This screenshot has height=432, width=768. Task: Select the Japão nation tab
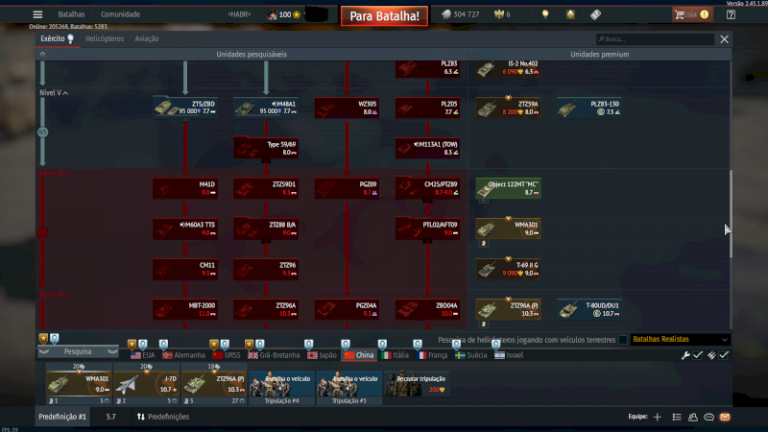point(322,355)
